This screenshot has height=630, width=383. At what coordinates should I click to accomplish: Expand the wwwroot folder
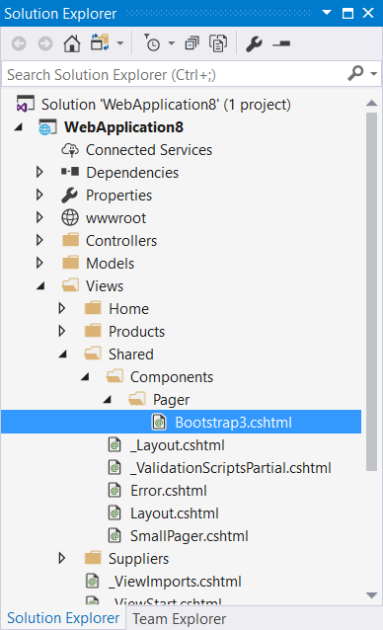point(39,218)
